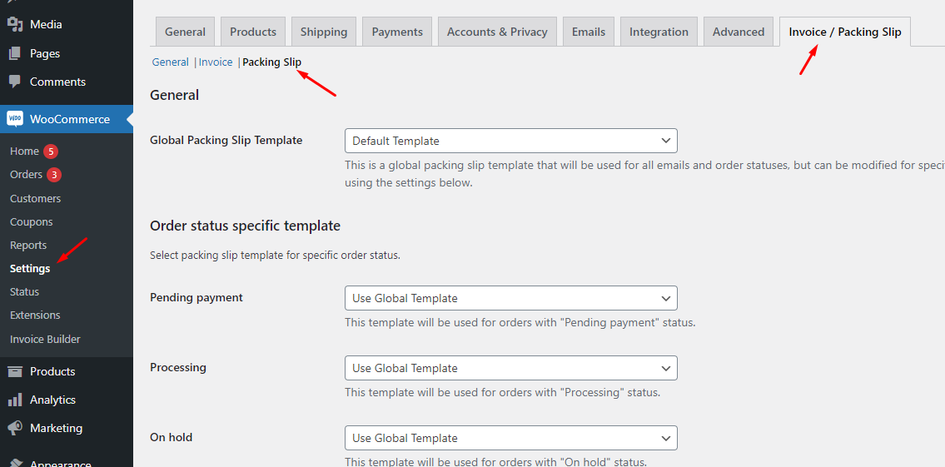This screenshot has height=467, width=945.
Task: Click the red Orders count badge
Action: coord(54,175)
